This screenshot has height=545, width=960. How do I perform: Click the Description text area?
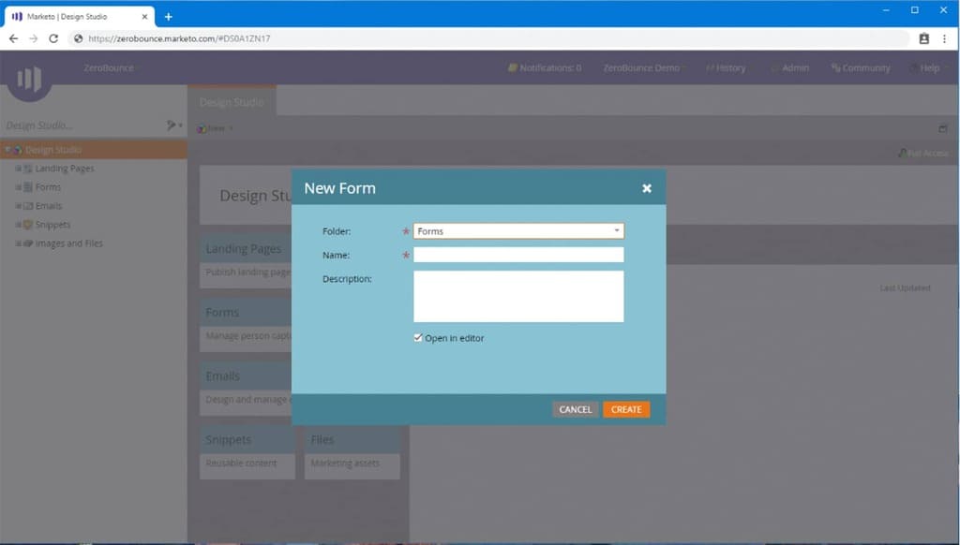518,296
